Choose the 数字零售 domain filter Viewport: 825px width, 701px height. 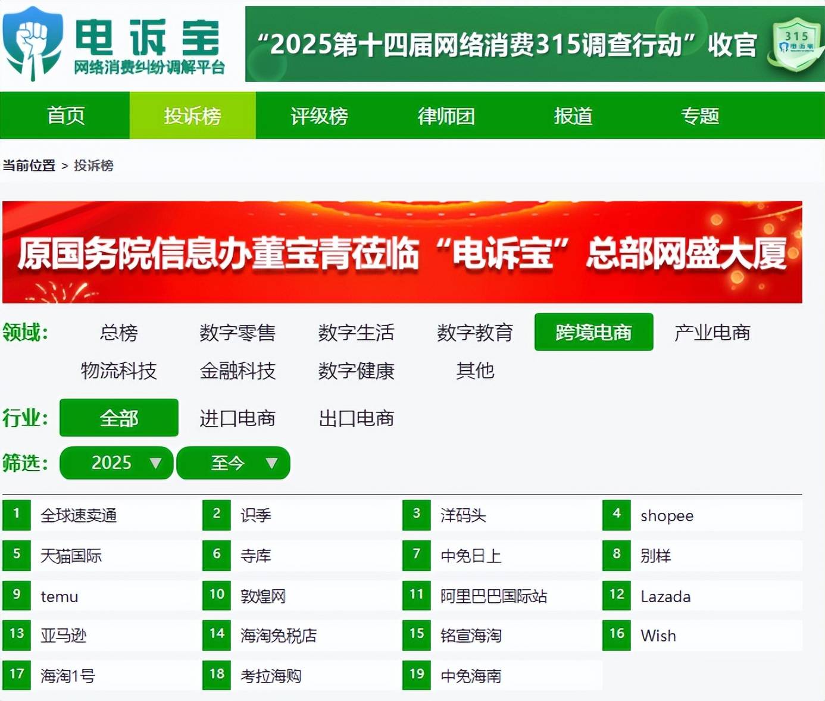[x=237, y=333]
